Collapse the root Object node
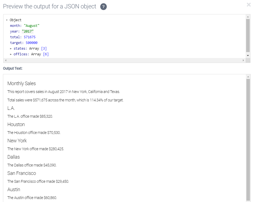The image size is (254, 202). pos(7,20)
